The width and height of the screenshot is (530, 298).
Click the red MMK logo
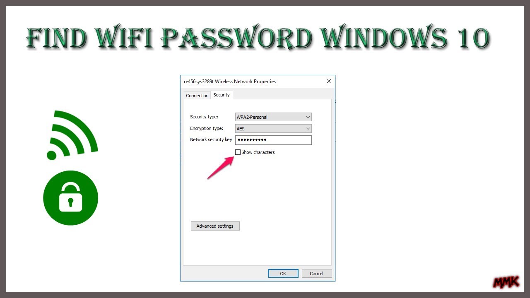click(506, 282)
